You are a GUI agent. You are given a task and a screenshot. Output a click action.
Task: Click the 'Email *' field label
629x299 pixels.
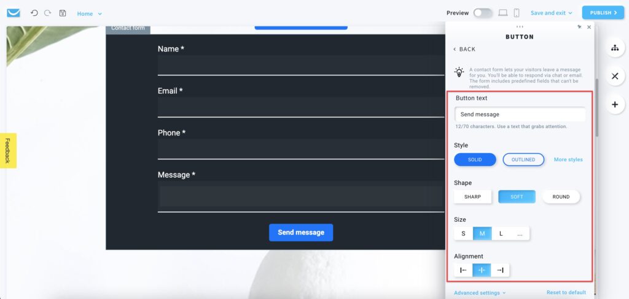[170, 91]
